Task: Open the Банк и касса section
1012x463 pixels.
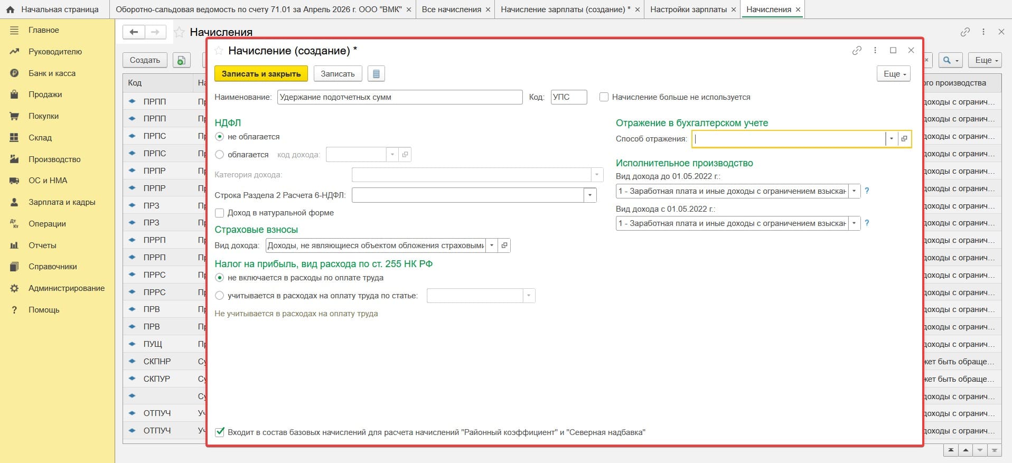Action: pyautogui.click(x=52, y=73)
